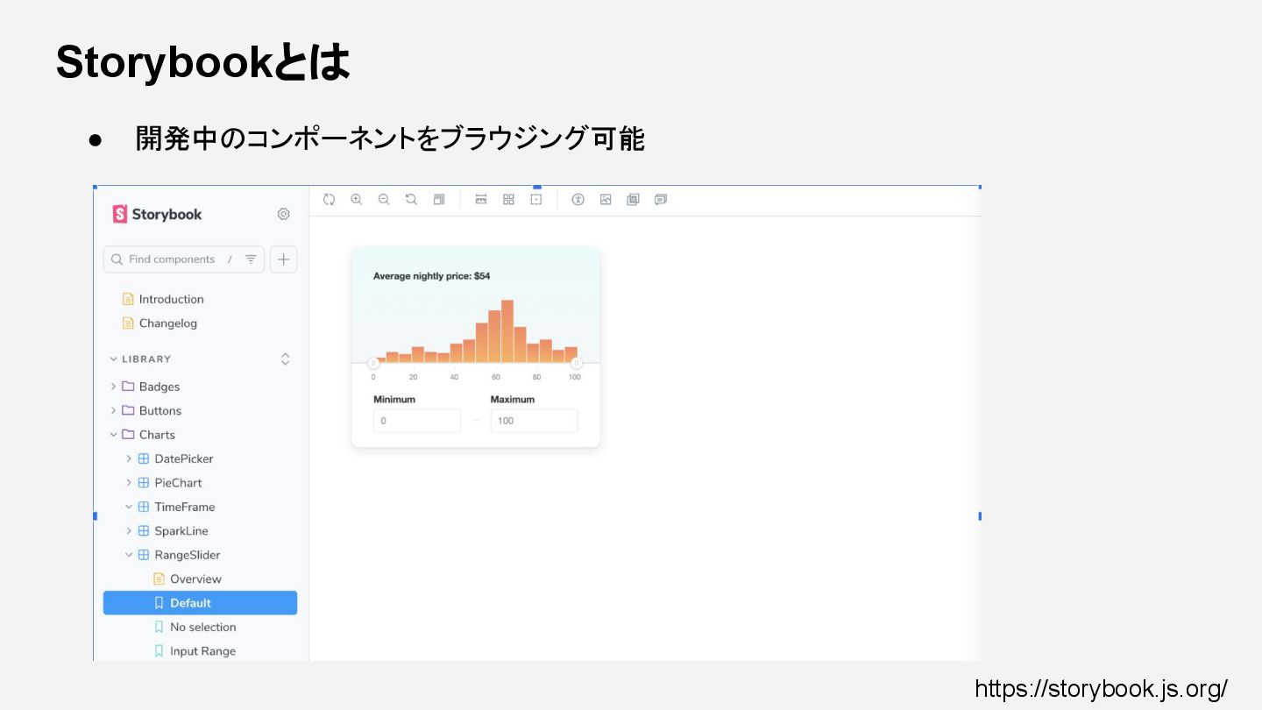1262x710 pixels.
Task: Click the tallest histogram bar
Action: 507,331
